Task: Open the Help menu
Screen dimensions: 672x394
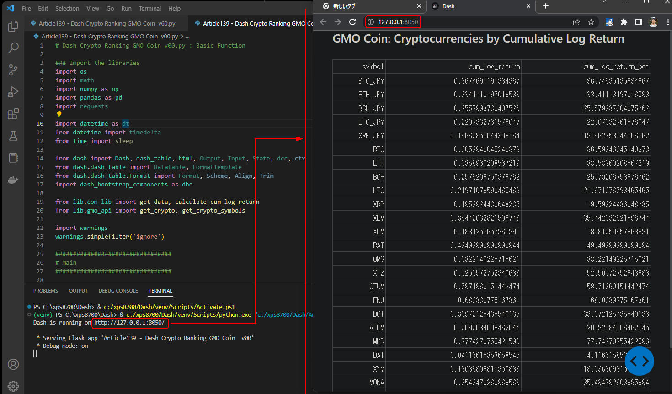Action: click(174, 8)
